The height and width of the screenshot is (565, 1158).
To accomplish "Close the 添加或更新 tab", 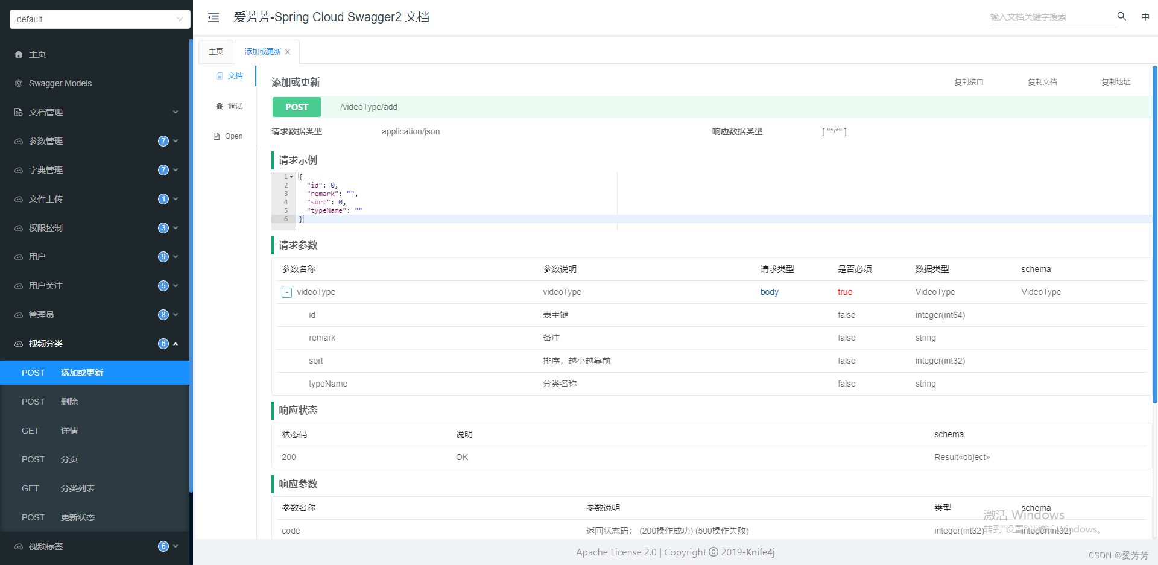I will (x=288, y=52).
